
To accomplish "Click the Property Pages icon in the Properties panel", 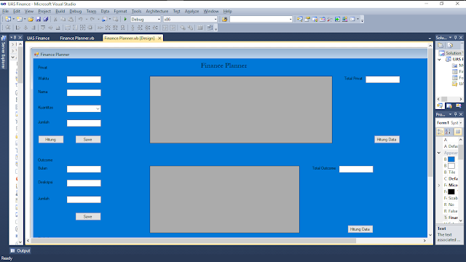I will (458, 131).
